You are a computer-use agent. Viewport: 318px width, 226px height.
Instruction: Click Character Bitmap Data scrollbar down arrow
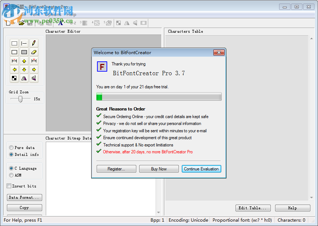(x=158, y=213)
